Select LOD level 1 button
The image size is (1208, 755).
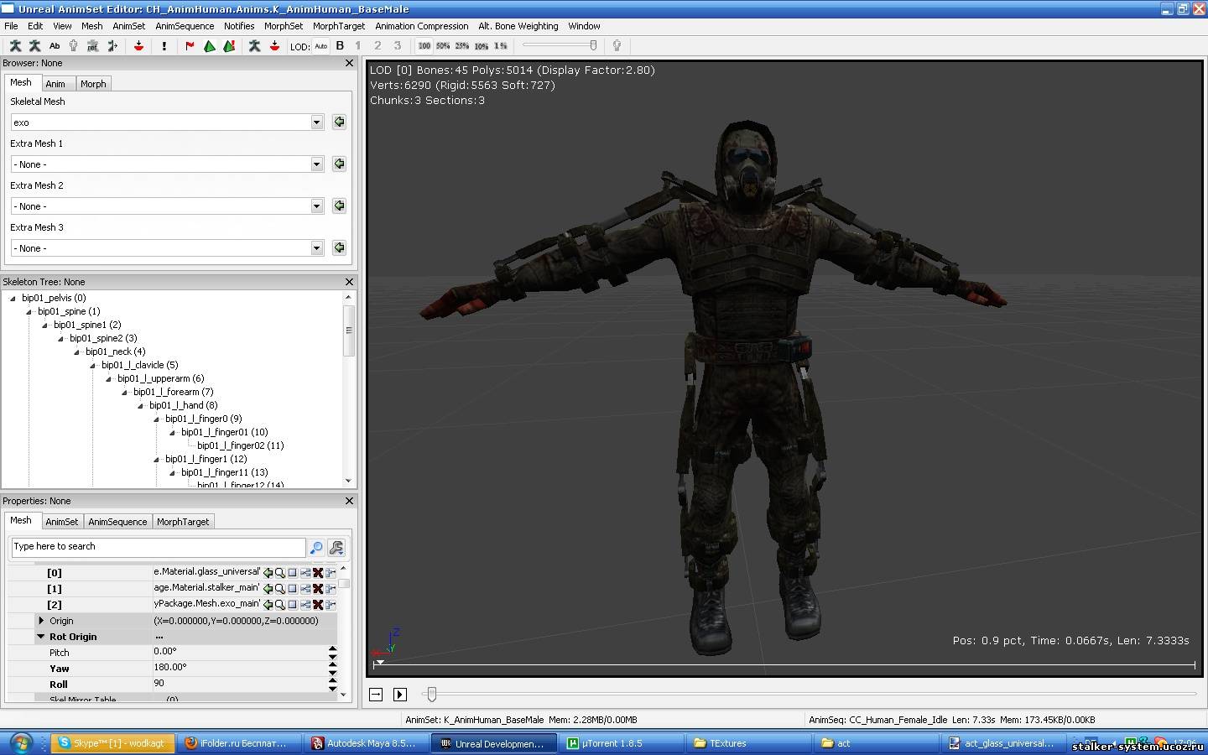[x=358, y=46]
